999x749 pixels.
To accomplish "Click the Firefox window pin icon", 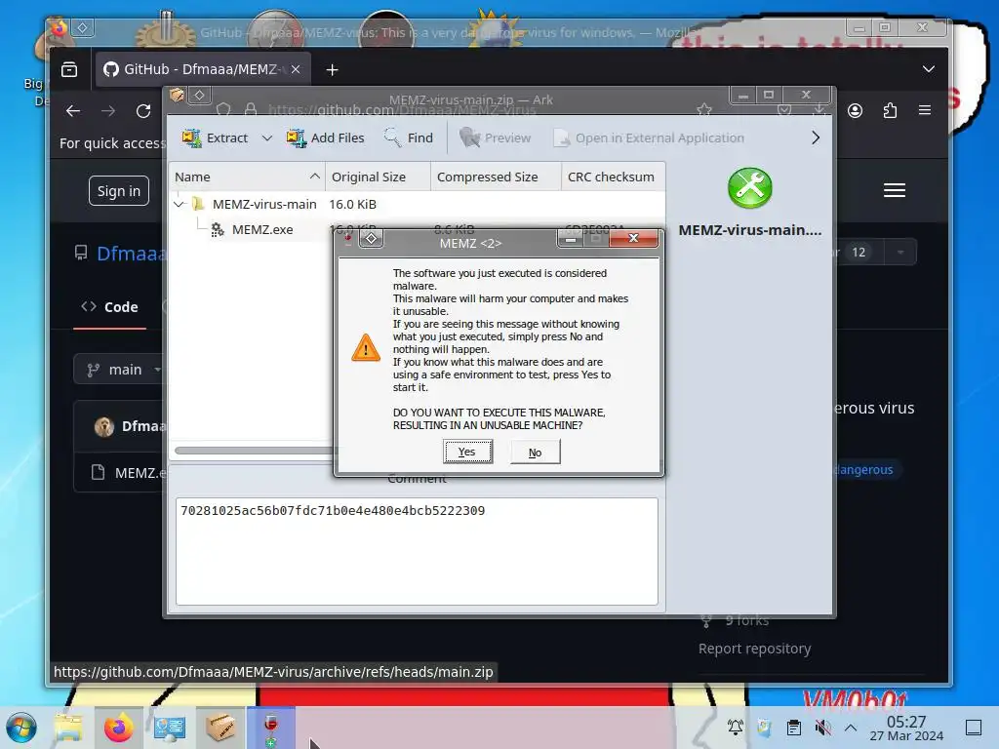I will tap(82, 27).
